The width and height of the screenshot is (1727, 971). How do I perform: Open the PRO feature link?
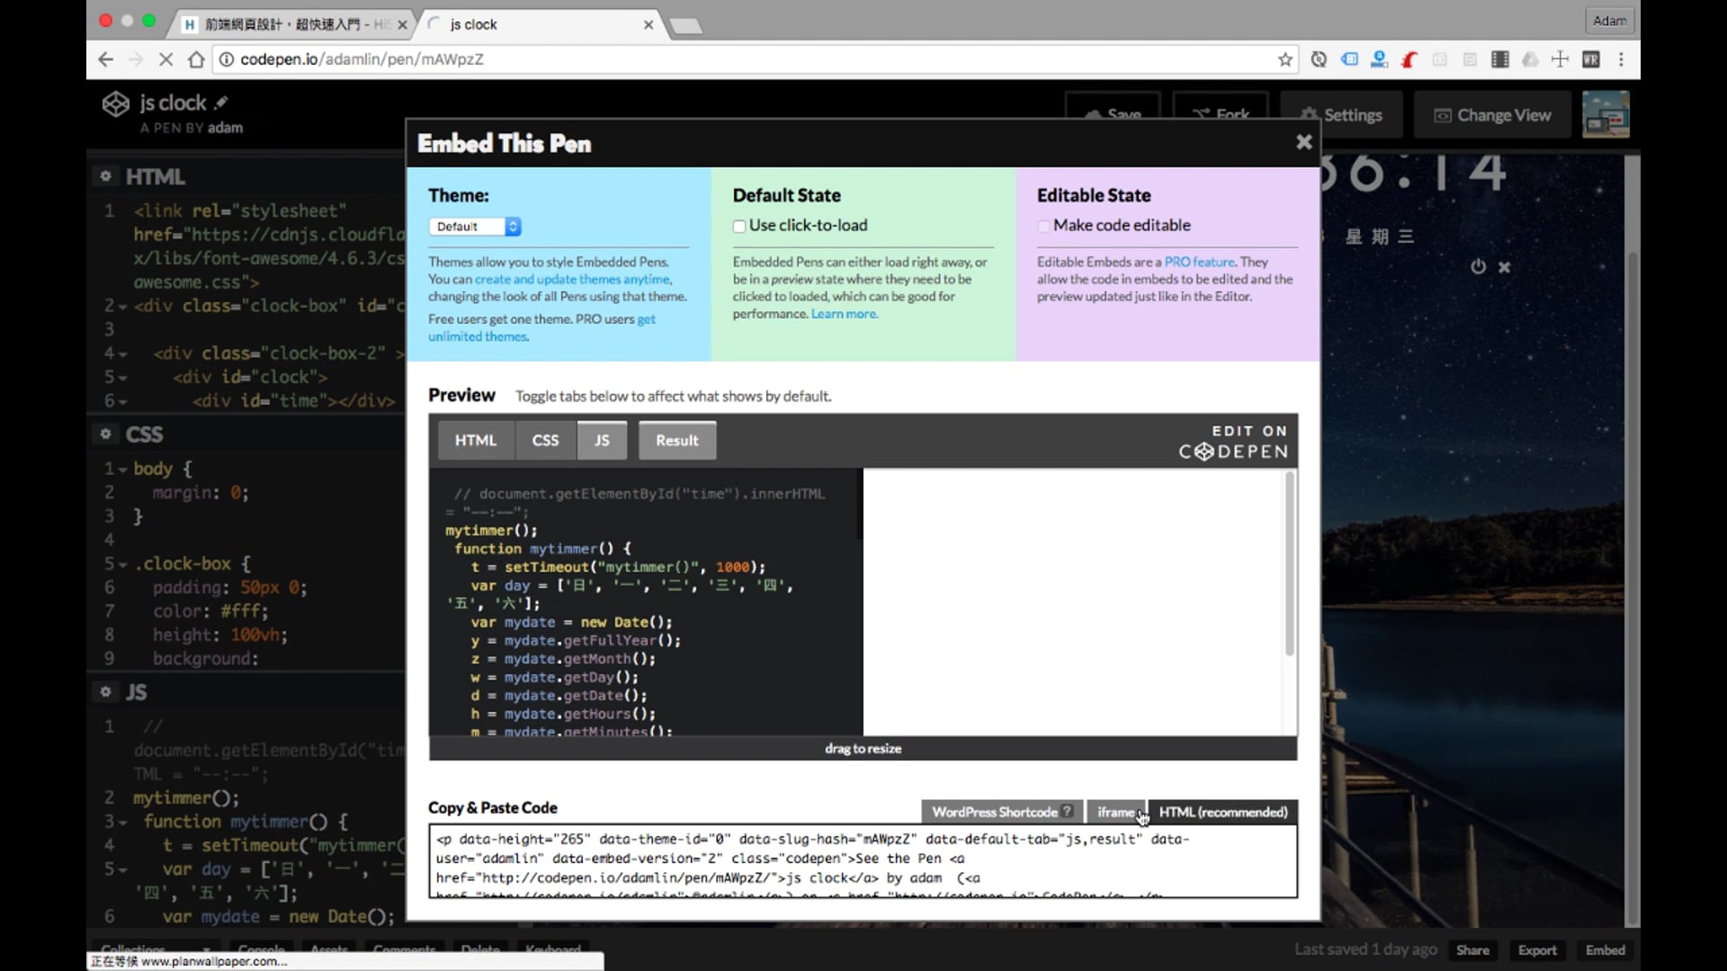tap(1199, 262)
